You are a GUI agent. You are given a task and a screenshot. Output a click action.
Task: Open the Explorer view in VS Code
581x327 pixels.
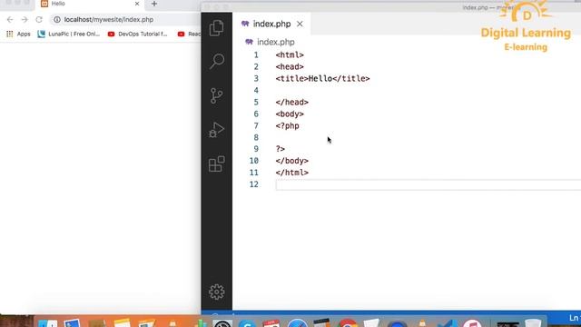click(216, 28)
